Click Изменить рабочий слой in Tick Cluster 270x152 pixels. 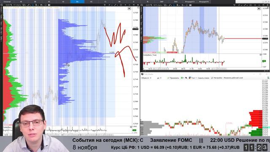tap(233, 78)
